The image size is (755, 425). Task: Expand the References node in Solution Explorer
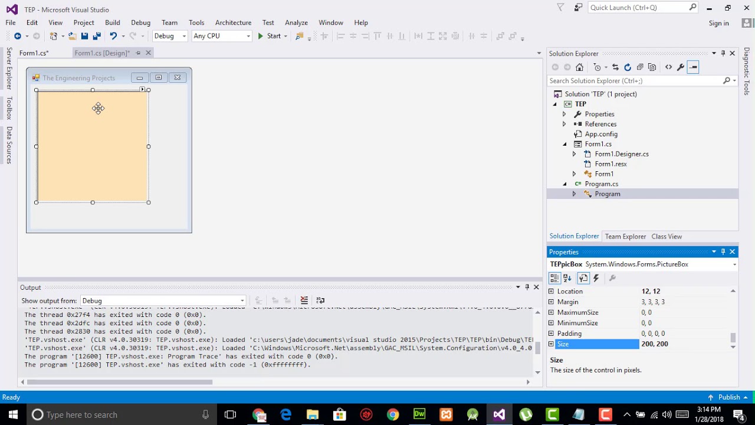(x=564, y=124)
